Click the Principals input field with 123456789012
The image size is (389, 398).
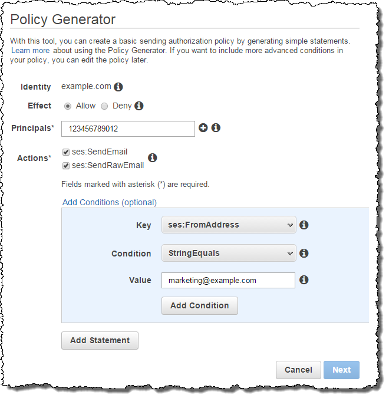(x=128, y=128)
